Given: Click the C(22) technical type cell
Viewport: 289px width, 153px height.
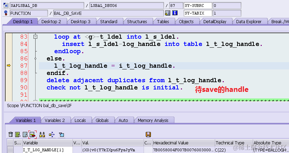Looking at the screenshot, I should [x=234, y=150].
